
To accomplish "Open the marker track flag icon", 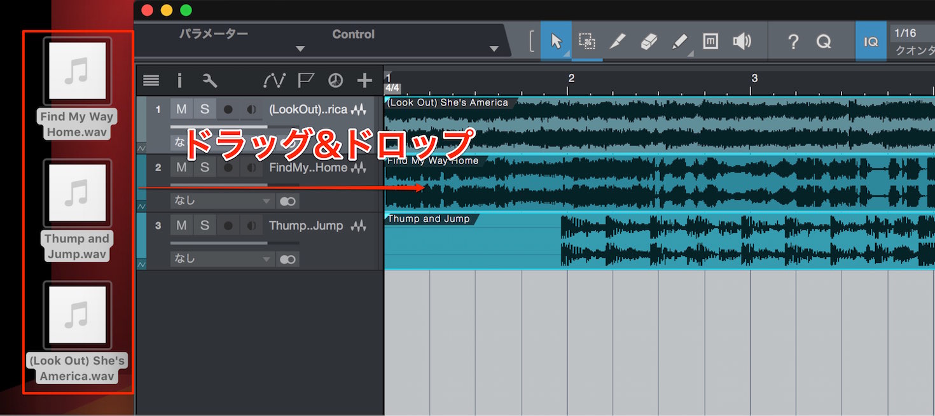I will click(306, 80).
